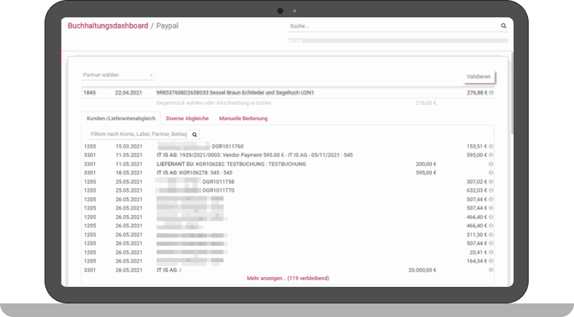Click info icon next to the 200,00 € TESTBUCHUNG row
This screenshot has width=574, height=317.
coord(491,164)
